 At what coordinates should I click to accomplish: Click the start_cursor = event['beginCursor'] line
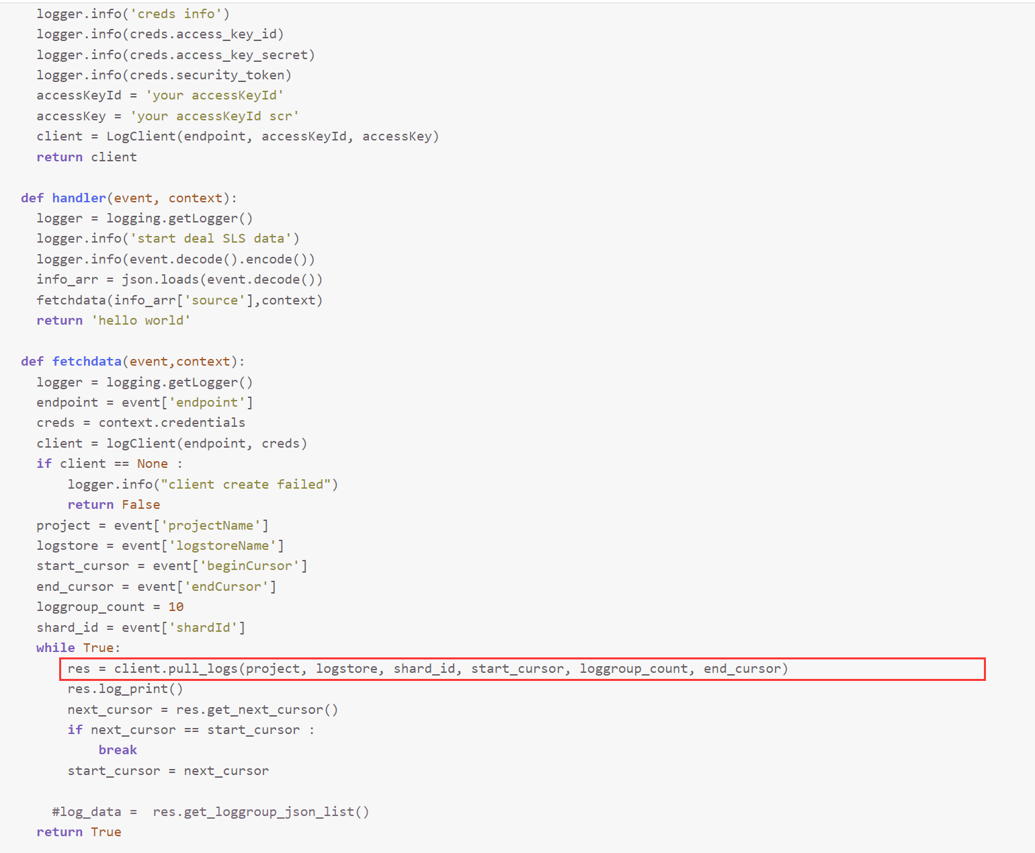[x=172, y=566]
